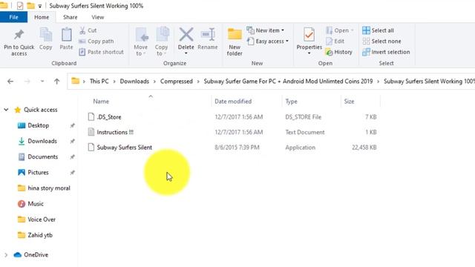Expand chevron after Compressed in breadcrumb
The width and height of the screenshot is (475, 267).
198,82
